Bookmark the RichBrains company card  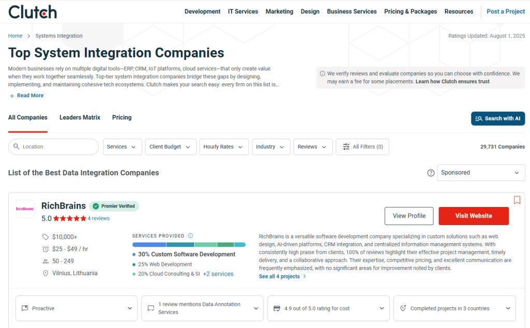click(x=517, y=200)
